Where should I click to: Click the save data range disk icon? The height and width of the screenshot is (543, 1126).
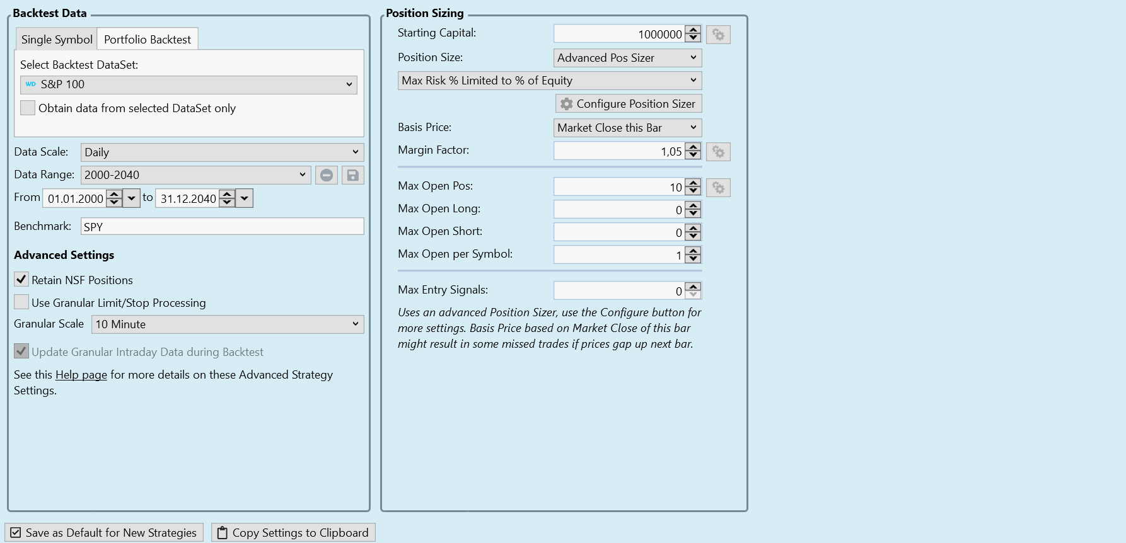(x=353, y=175)
